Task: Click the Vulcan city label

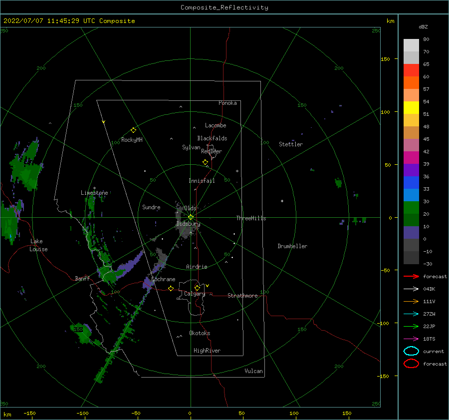Action: coord(254,371)
